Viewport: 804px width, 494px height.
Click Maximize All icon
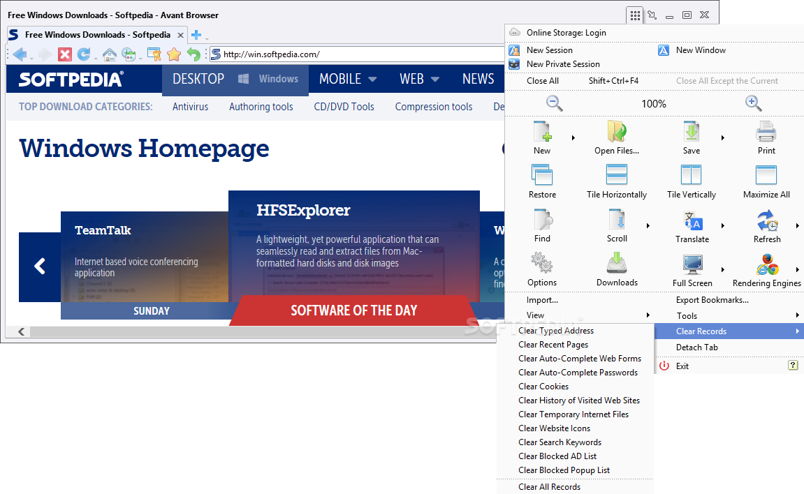766,174
